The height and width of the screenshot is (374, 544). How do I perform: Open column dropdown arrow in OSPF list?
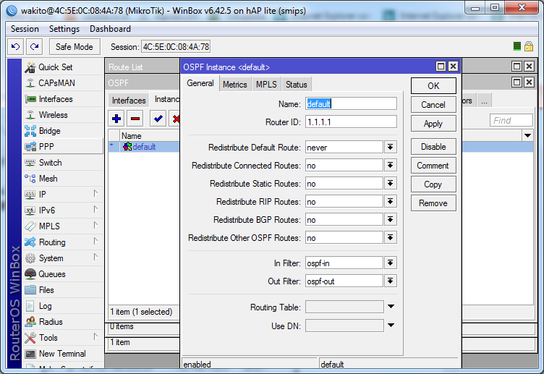coord(527,136)
